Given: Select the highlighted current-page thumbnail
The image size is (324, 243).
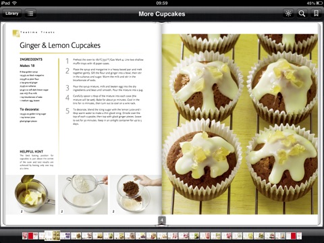Looking at the screenshot, I should (53, 236).
